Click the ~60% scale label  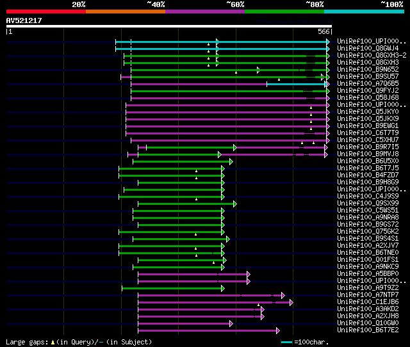coord(235,4)
